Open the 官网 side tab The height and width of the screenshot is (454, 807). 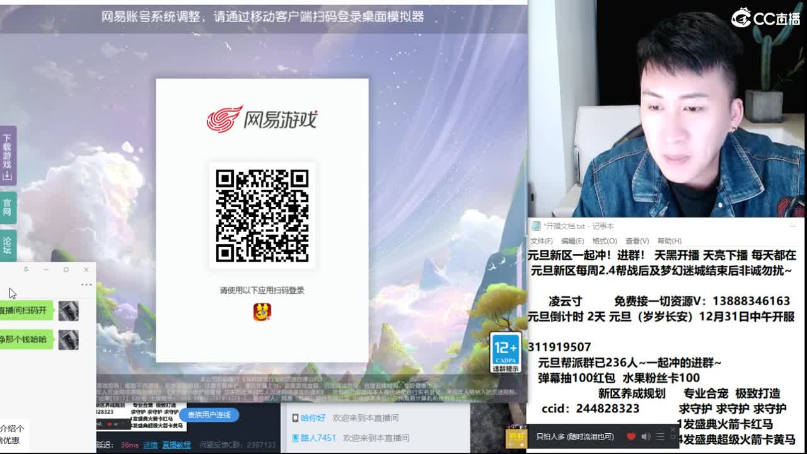coord(8,207)
